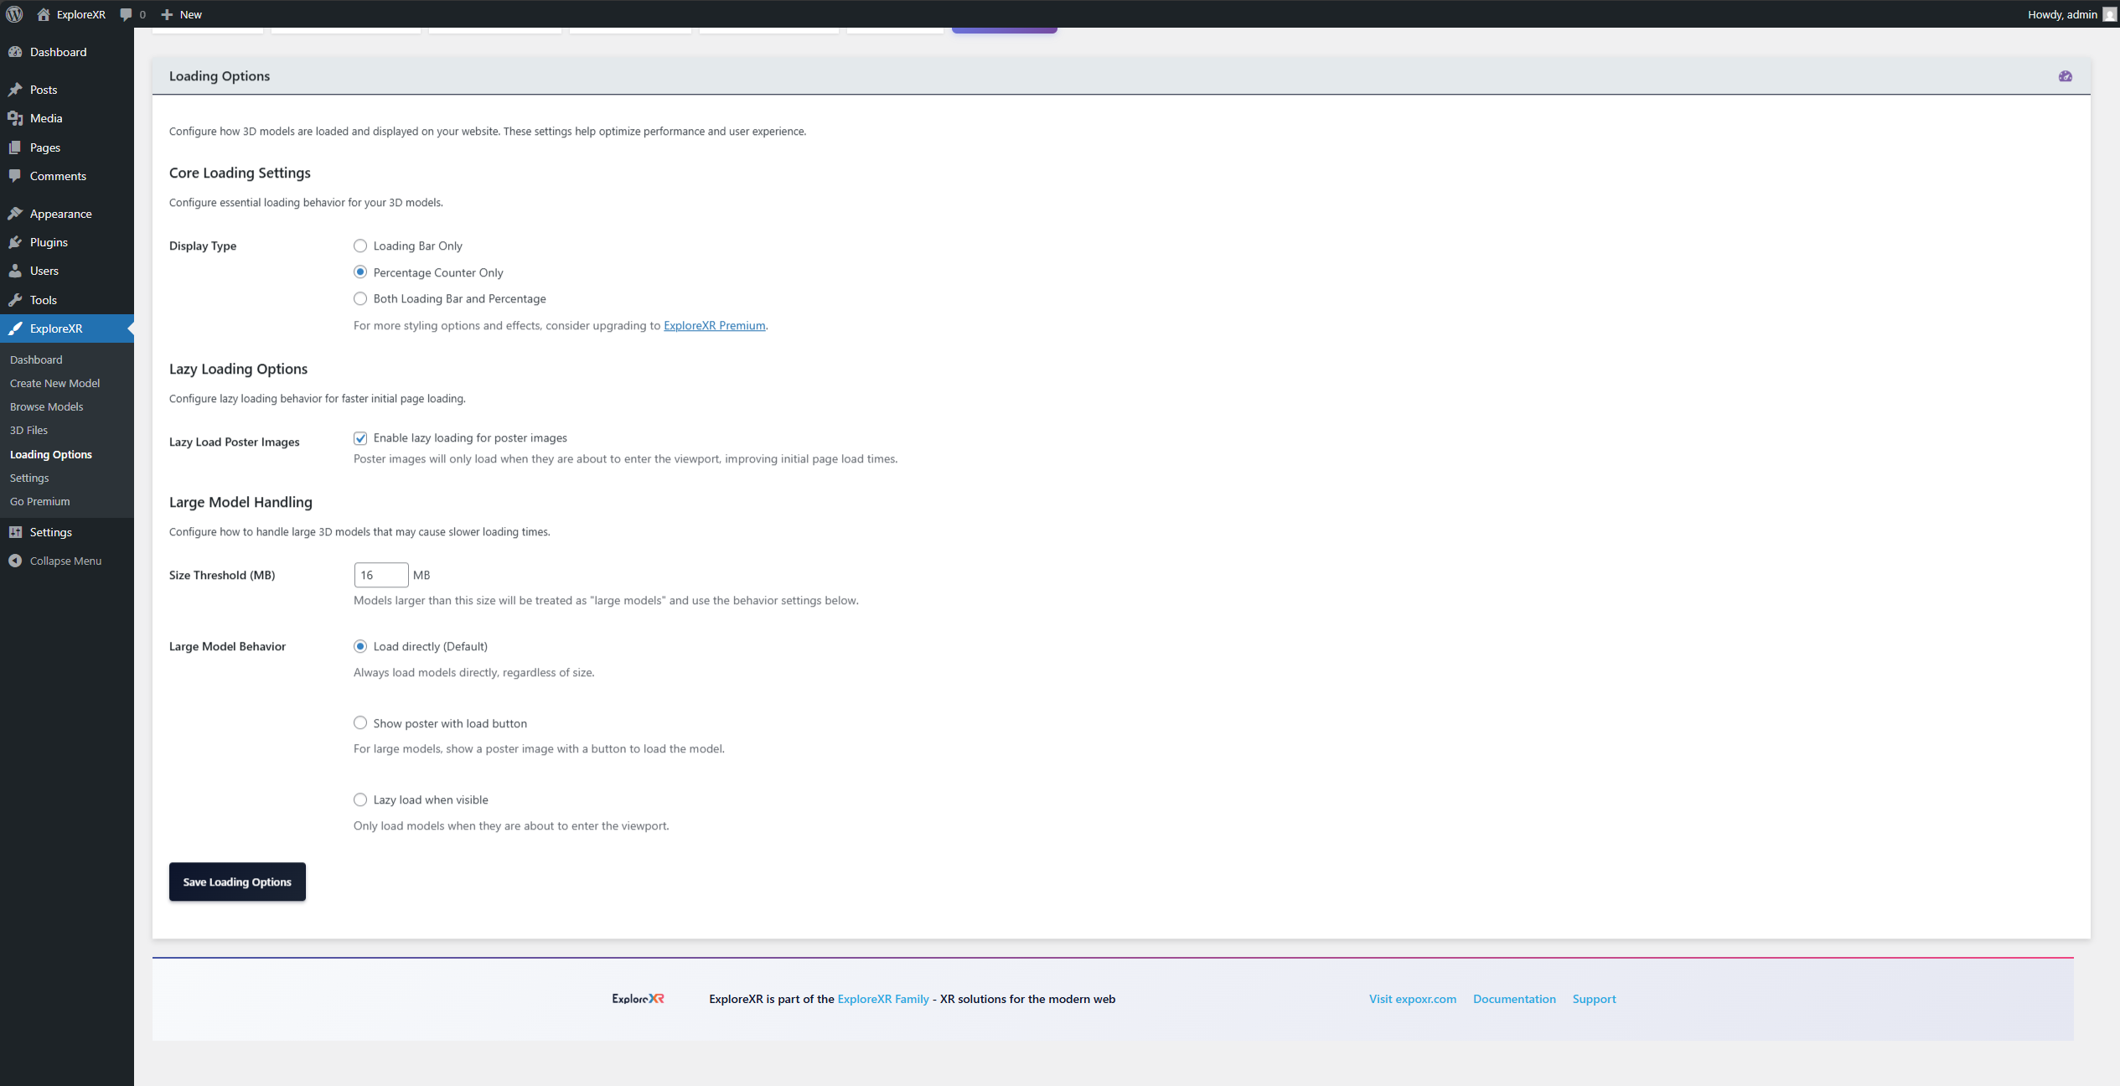Image resolution: width=2120 pixels, height=1086 pixels.
Task: Uncheck Enable lazy loading for poster images
Action: pos(360,437)
